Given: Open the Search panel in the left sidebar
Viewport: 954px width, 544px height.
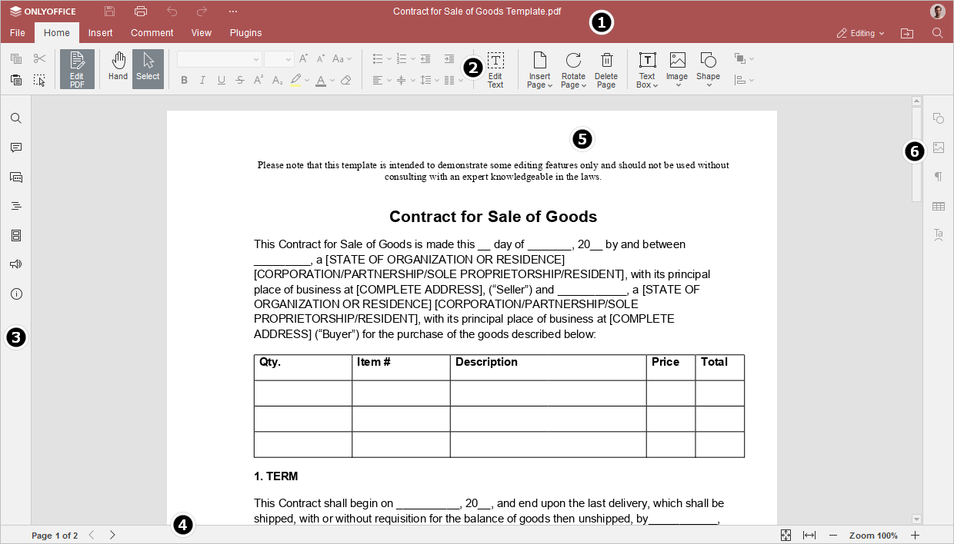Looking at the screenshot, I should pos(16,118).
